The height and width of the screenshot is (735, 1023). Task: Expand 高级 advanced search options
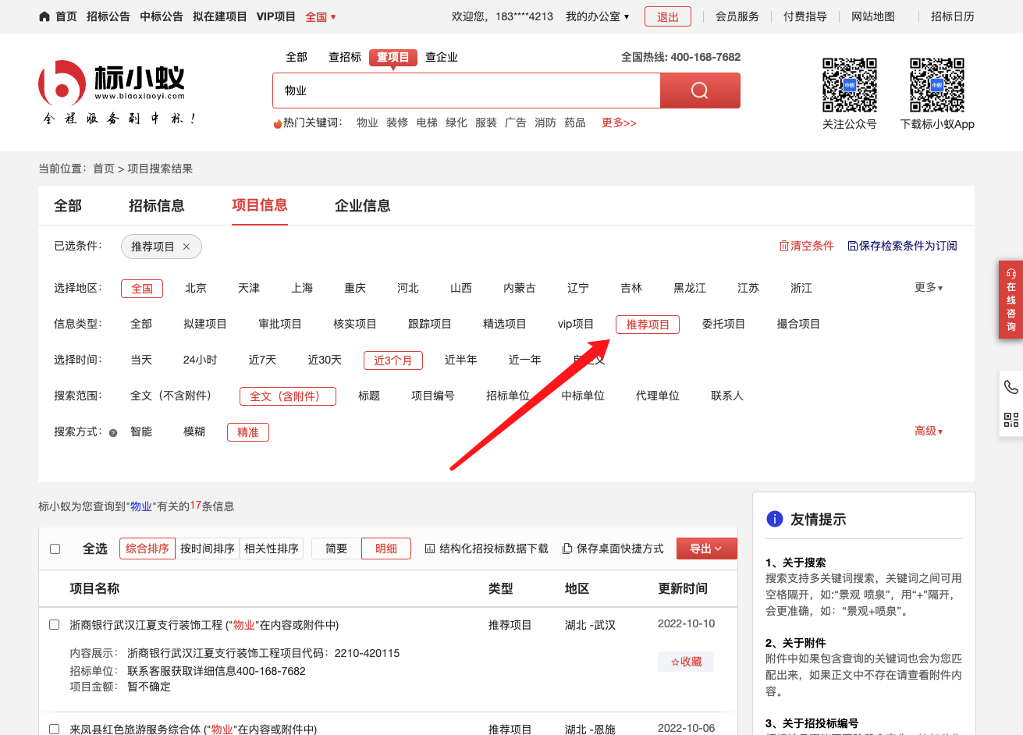tap(928, 431)
